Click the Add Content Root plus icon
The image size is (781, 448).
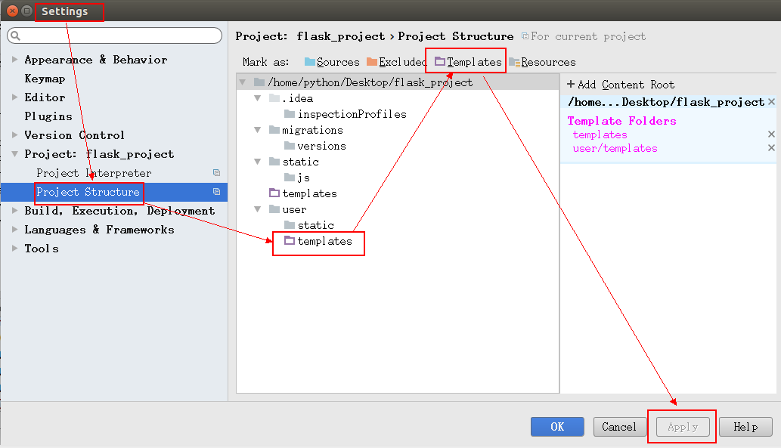click(x=571, y=84)
